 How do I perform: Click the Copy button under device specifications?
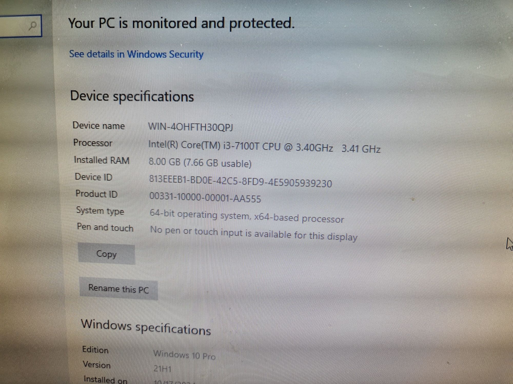pos(106,254)
